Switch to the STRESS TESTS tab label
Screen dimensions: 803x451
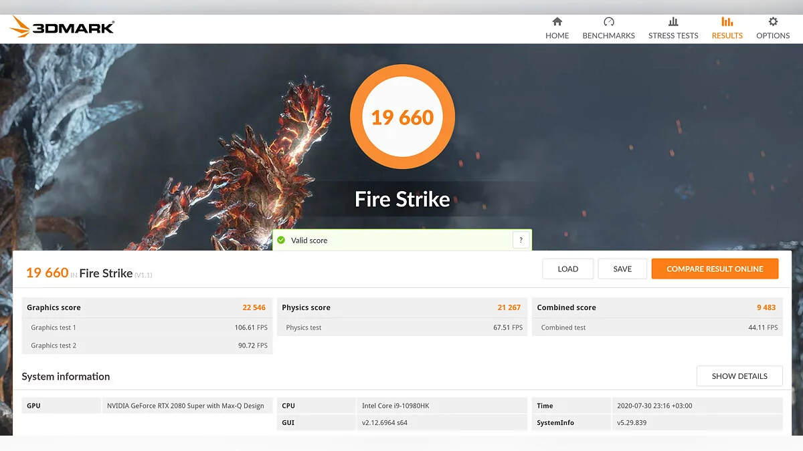pos(673,35)
